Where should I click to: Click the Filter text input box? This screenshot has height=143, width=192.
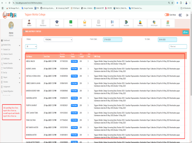[178, 46]
